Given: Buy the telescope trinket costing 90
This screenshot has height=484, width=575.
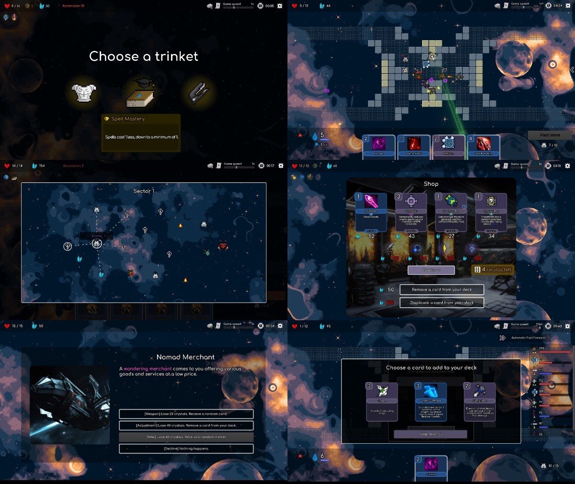Looking at the screenshot, I should click(x=390, y=248).
